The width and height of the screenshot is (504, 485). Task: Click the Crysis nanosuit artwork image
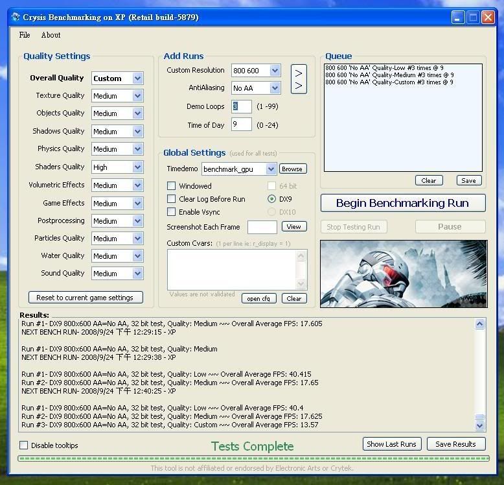pyautogui.click(x=404, y=274)
